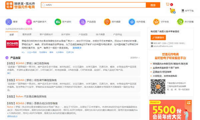Open the 分立半导体 category link
The height and width of the screenshot is (120, 200).
click(32, 52)
